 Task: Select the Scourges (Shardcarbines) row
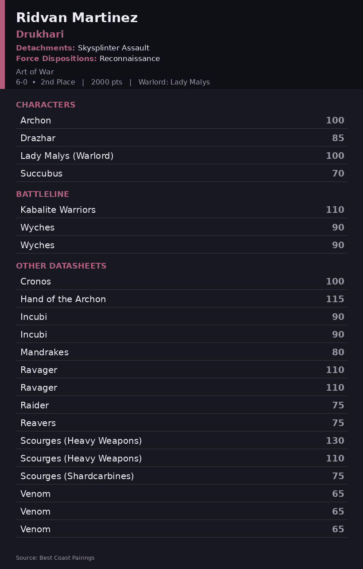pos(181,476)
